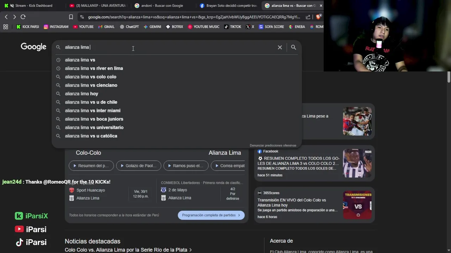Image resolution: width=451 pixels, height=253 pixels.
Task: Play the 'Resumen del p...' video chip
Action: point(91,166)
